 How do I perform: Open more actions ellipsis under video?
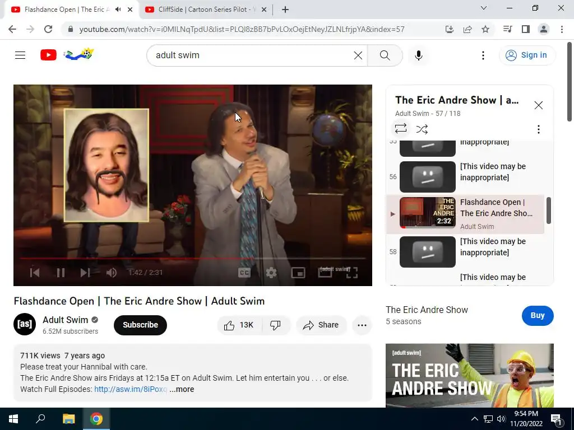[362, 325]
